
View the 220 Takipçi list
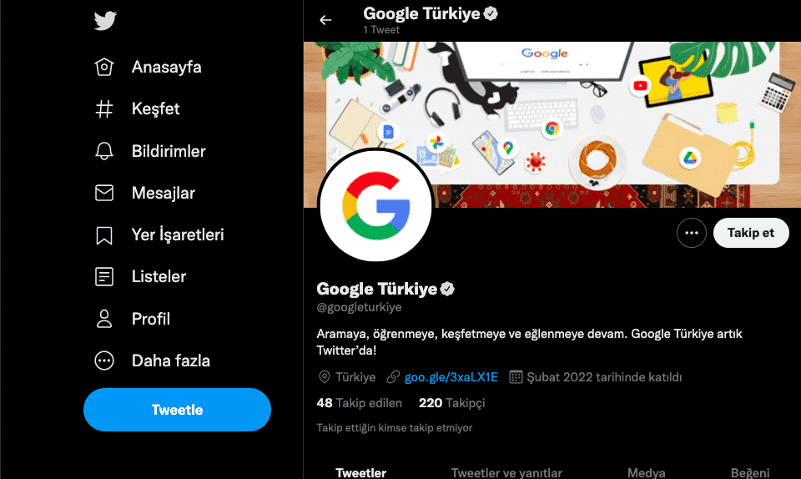(451, 403)
